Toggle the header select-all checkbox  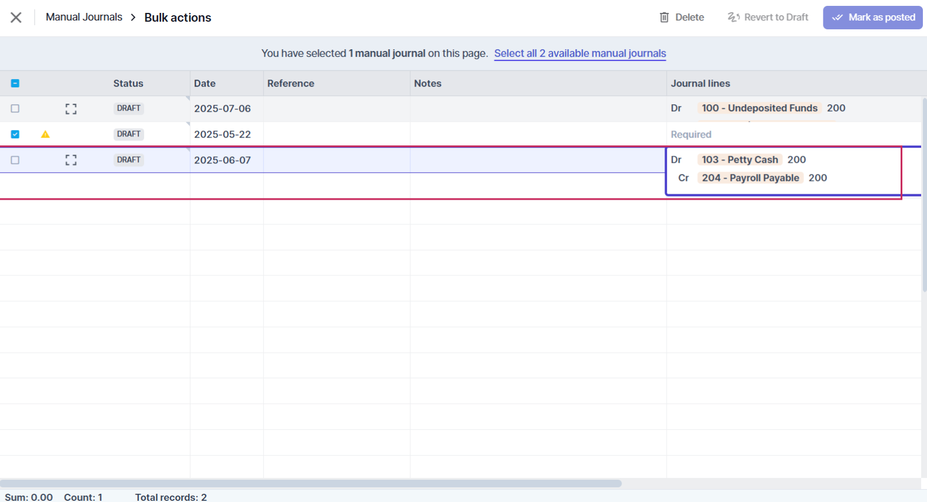(x=15, y=83)
